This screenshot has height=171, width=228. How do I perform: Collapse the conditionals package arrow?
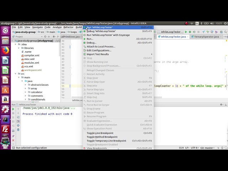pyautogui.click(x=25, y=99)
